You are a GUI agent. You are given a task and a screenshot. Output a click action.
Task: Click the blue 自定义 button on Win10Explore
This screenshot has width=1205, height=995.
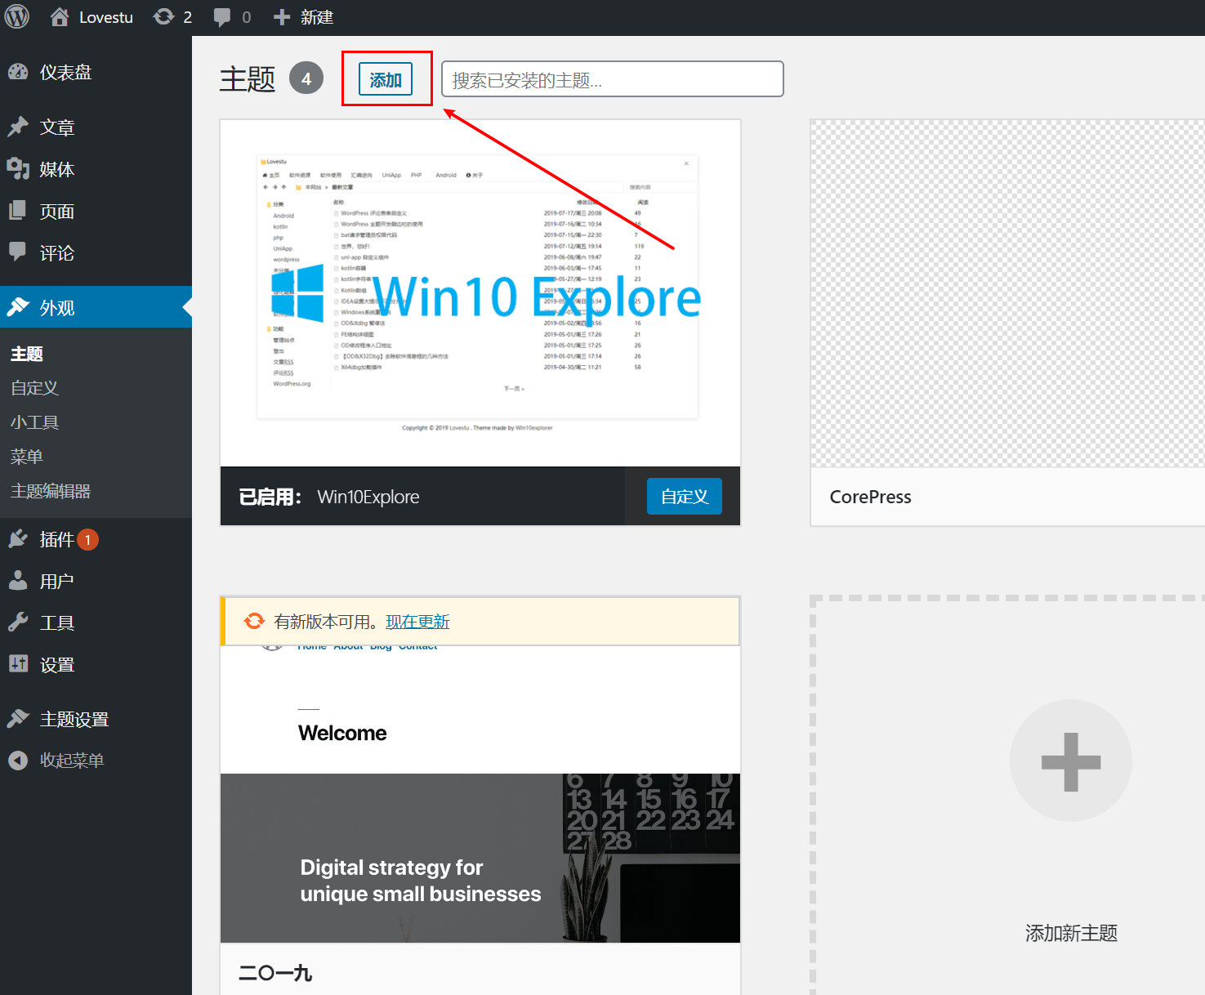[685, 496]
